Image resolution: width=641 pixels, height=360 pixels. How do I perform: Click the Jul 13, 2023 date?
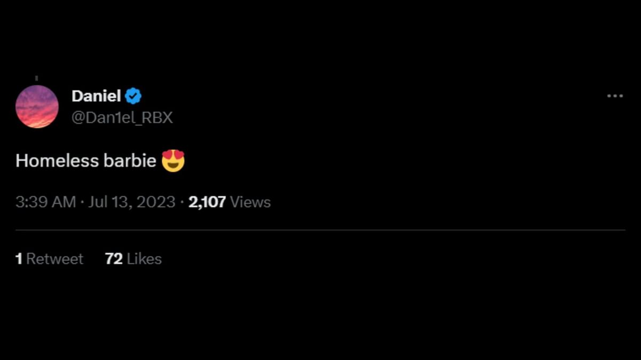tap(132, 202)
